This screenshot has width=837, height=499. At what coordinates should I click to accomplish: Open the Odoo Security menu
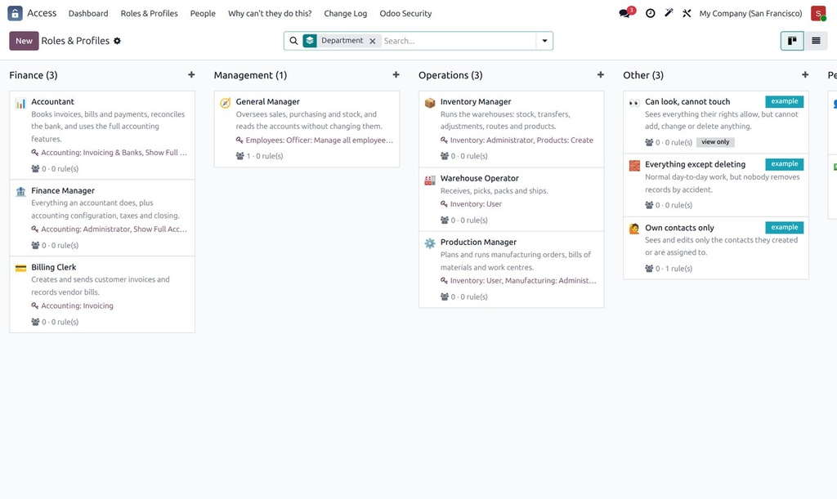pos(405,13)
